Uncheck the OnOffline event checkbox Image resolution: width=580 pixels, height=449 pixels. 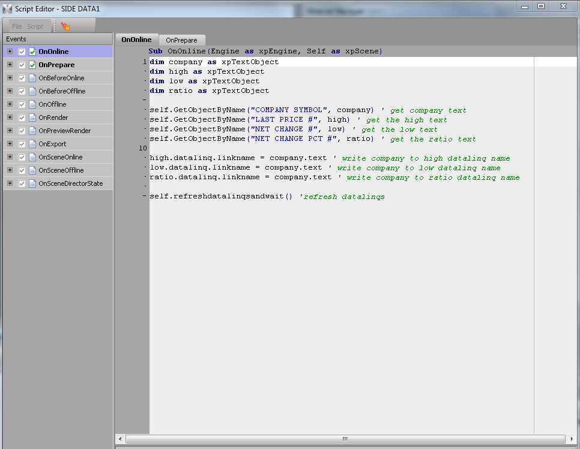[x=22, y=105]
